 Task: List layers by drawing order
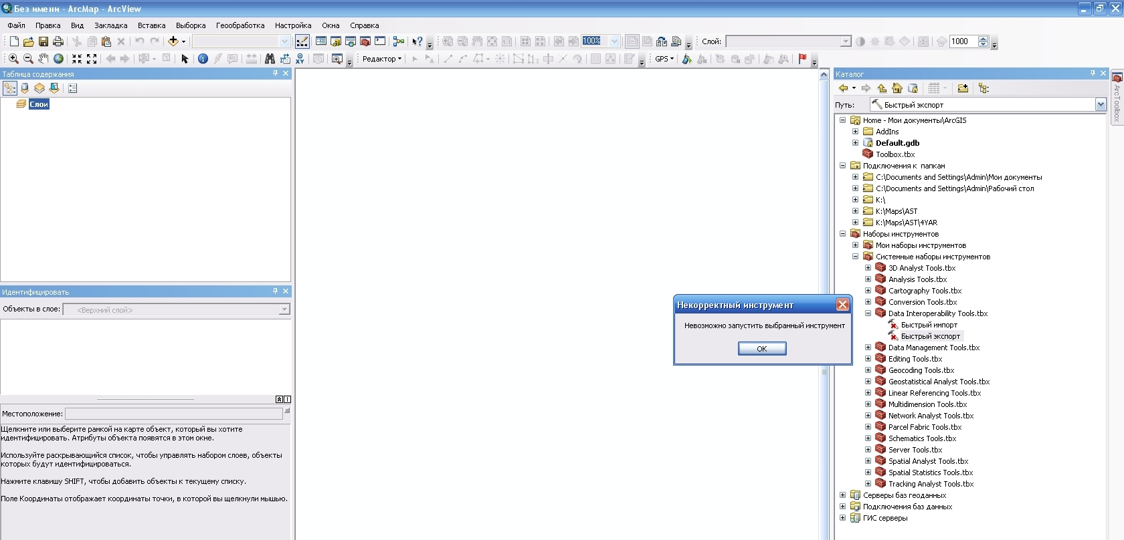click(x=10, y=88)
